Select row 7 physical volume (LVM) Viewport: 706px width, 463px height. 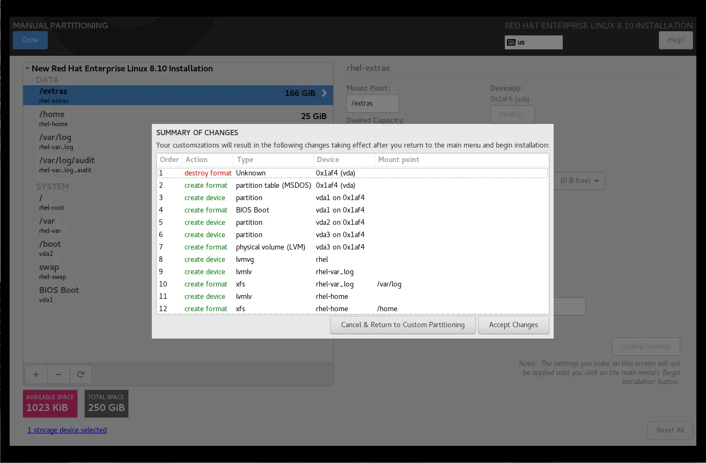[x=352, y=247]
